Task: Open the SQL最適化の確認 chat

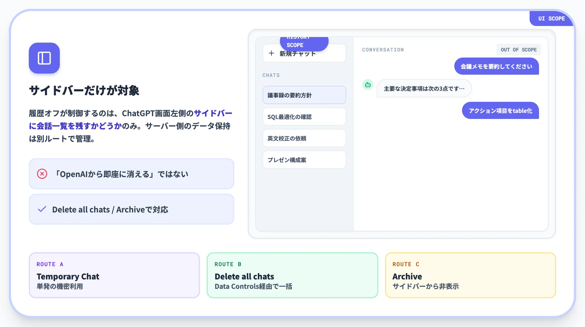Action: [304, 116]
